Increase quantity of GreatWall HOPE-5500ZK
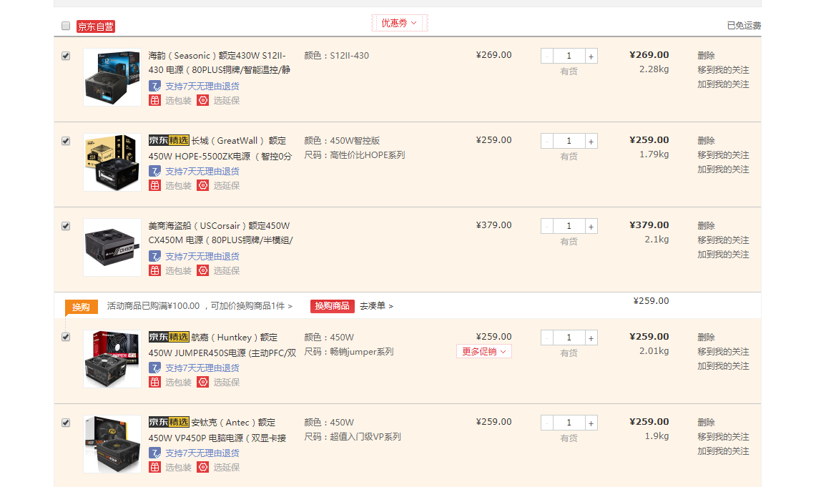Image resolution: width=821 pixels, height=487 pixels. [591, 141]
